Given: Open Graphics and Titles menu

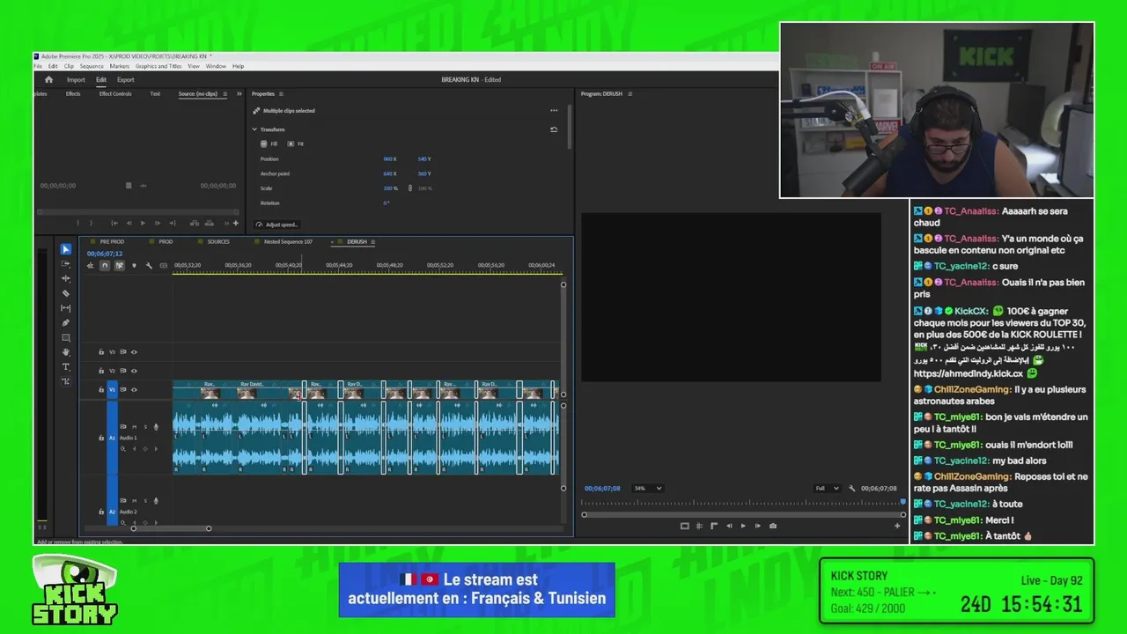Looking at the screenshot, I should 158,66.
